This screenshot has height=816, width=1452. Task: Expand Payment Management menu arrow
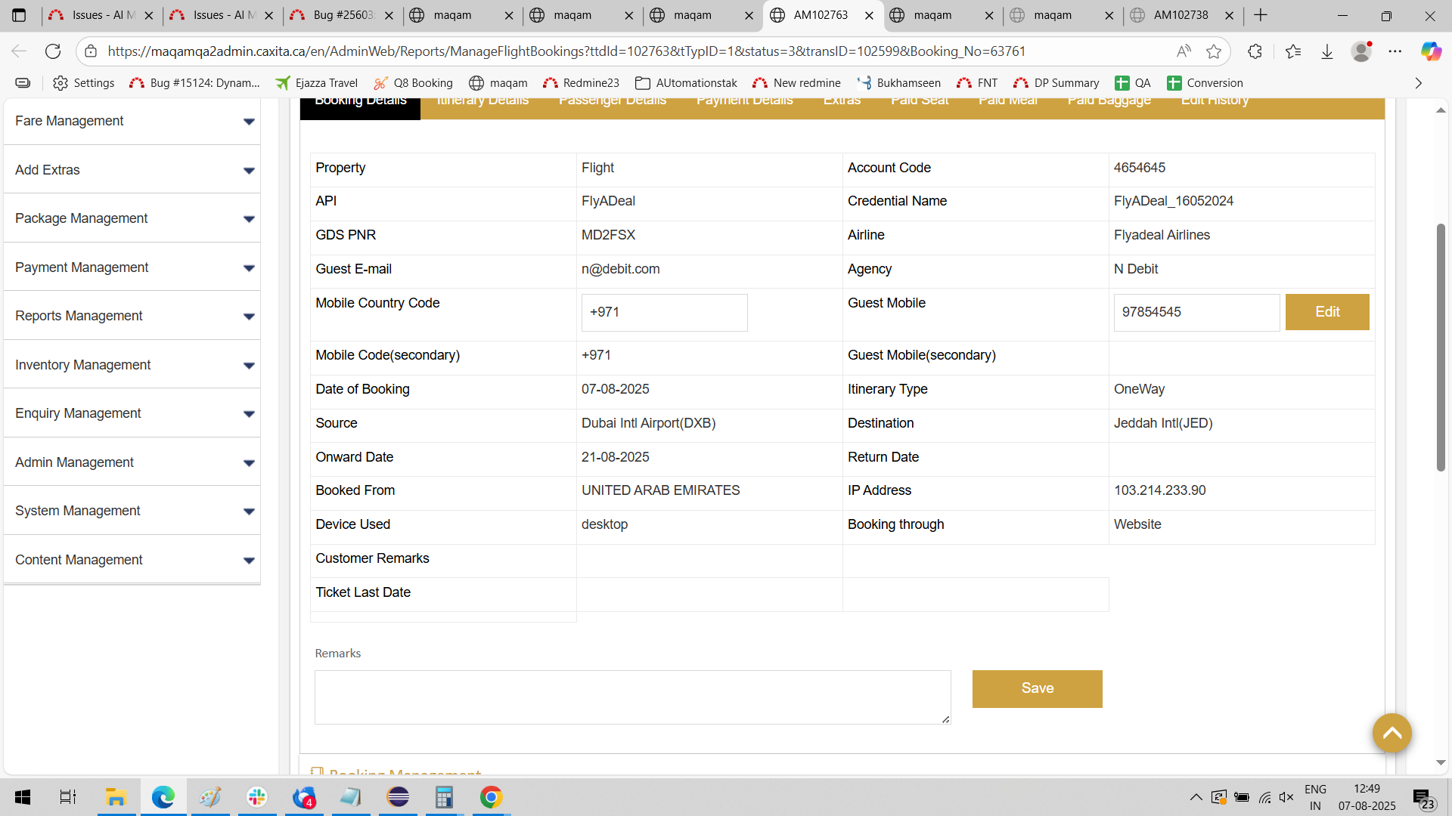click(249, 268)
